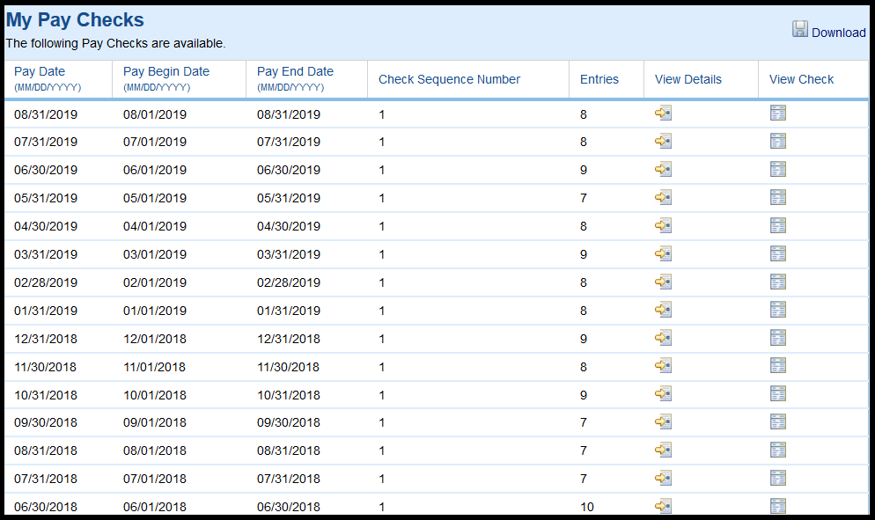The image size is (875, 520).
Task: Click the Download floppy disk icon
Action: (799, 30)
